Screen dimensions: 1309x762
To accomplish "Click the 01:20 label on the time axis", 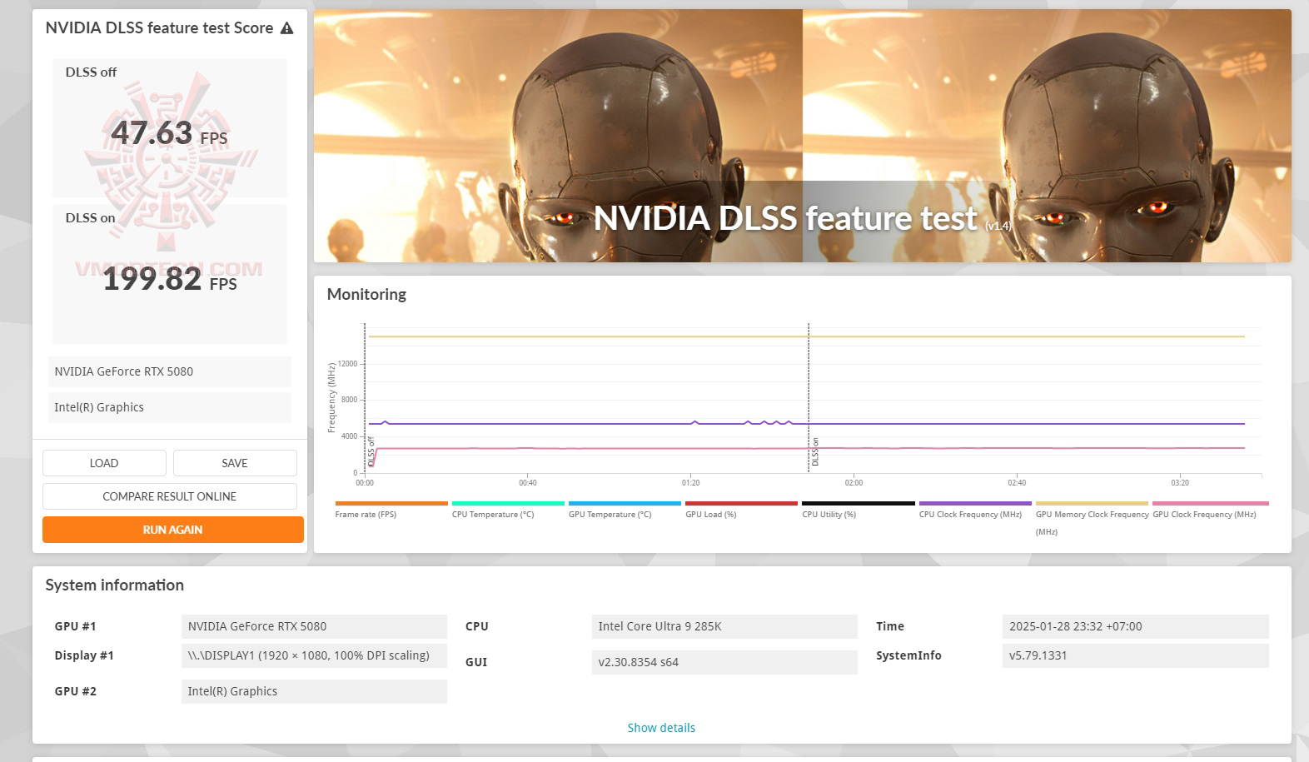I will [x=690, y=483].
